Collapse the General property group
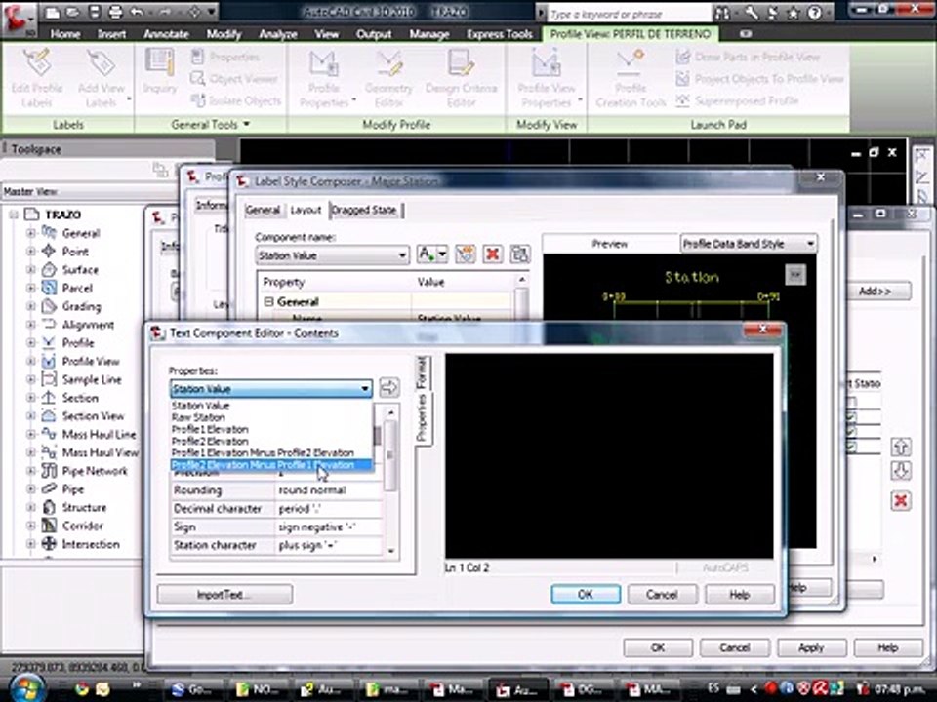The image size is (937, 702). pyautogui.click(x=269, y=302)
